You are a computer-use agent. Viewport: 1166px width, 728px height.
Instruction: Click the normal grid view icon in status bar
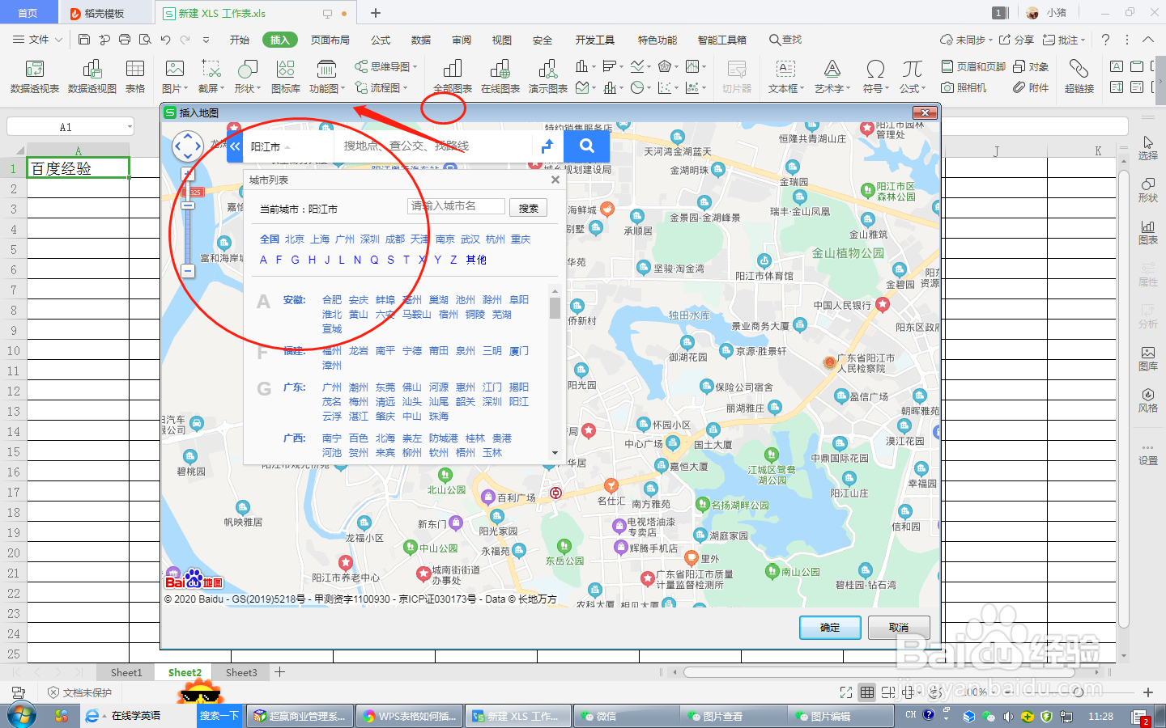pos(867,692)
